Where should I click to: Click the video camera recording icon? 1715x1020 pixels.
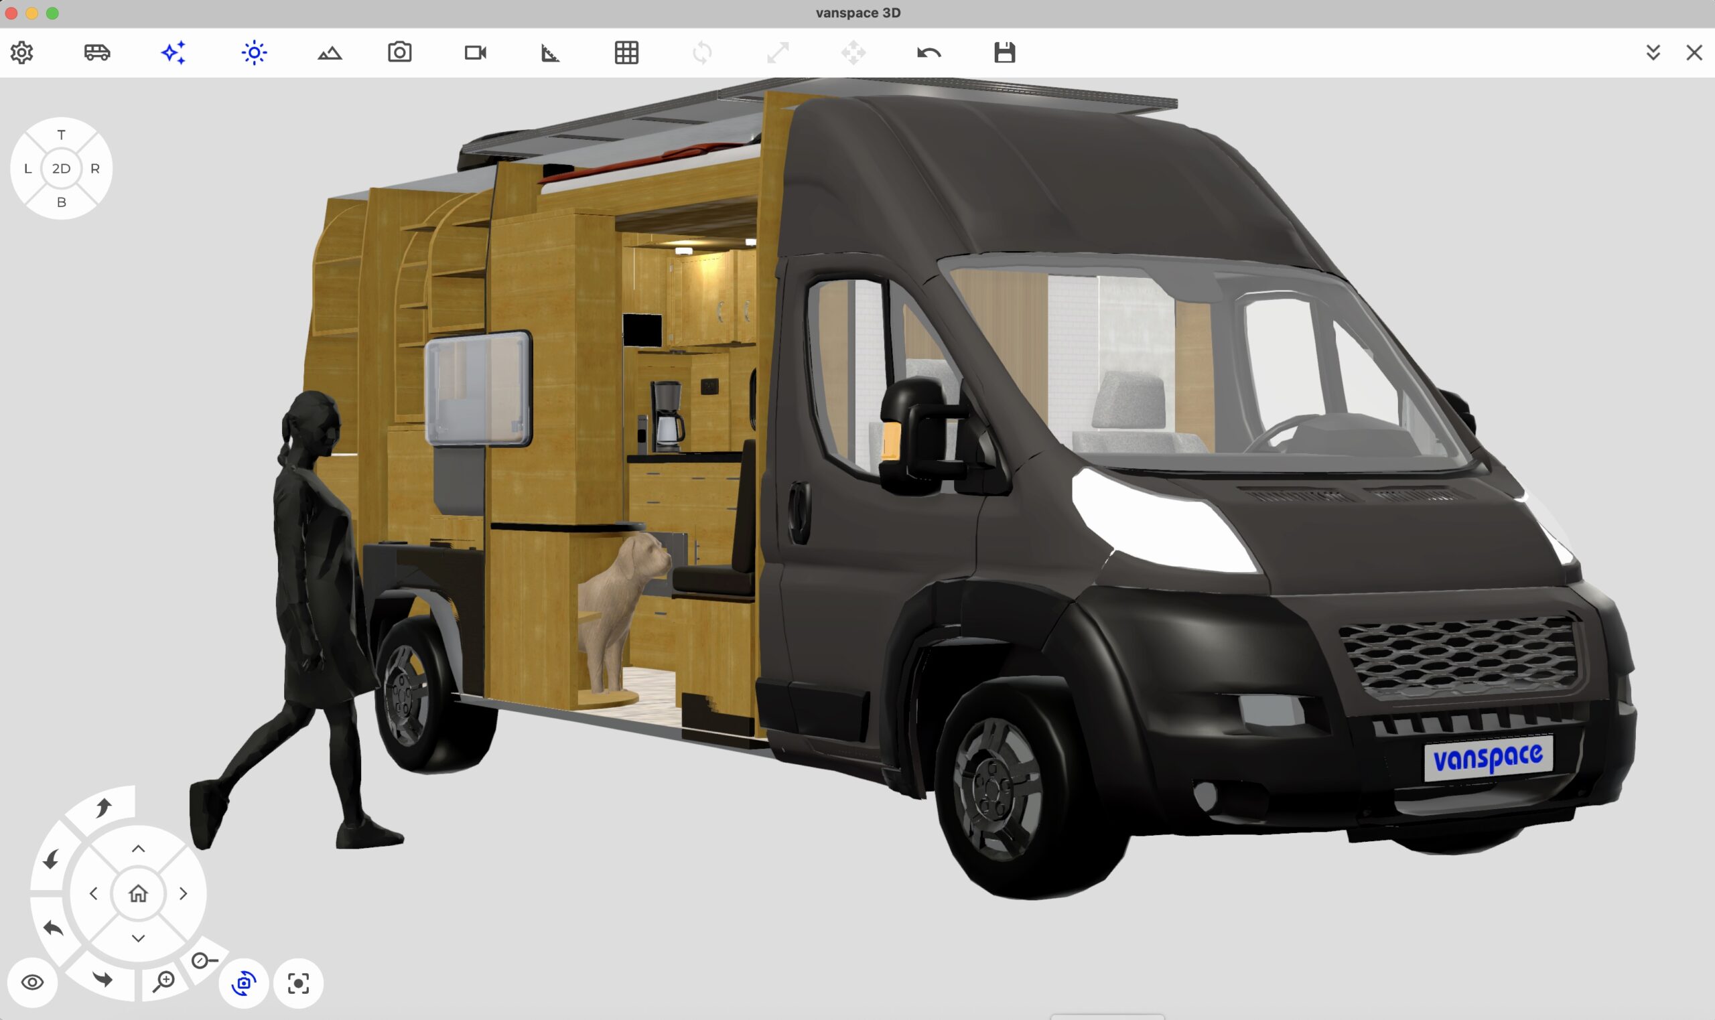tap(475, 53)
